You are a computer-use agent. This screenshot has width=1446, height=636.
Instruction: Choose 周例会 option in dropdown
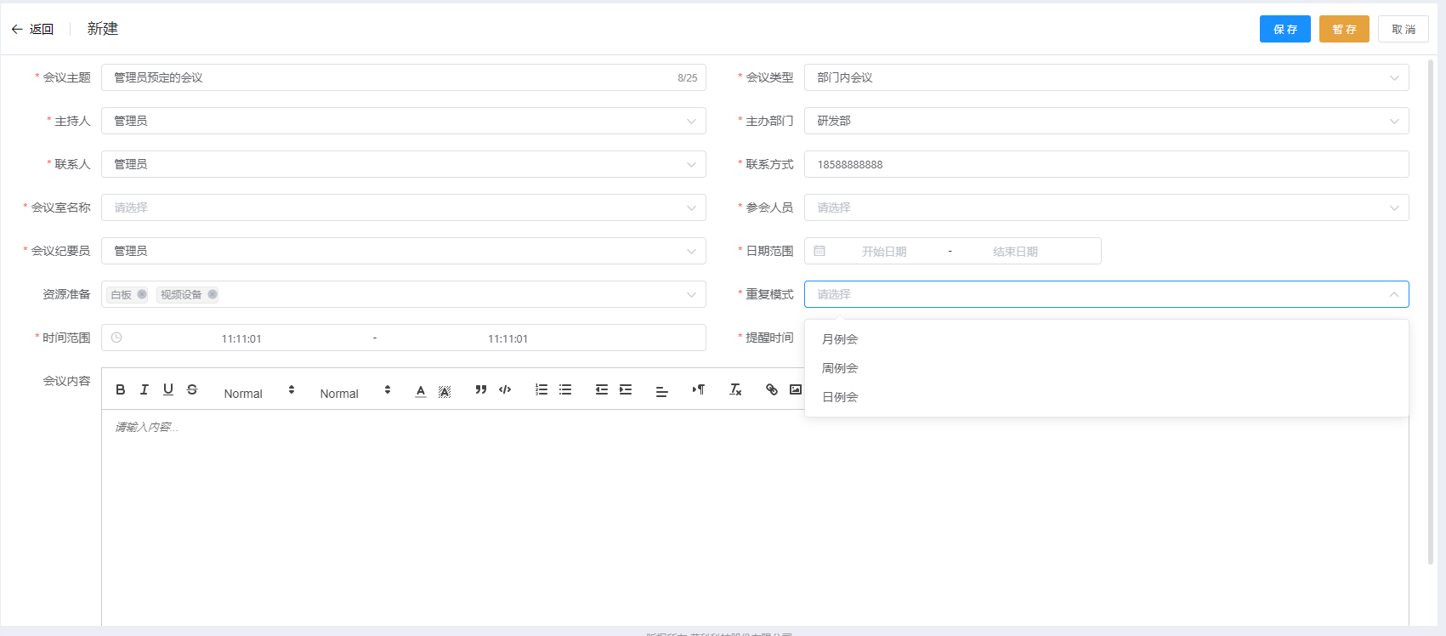[840, 368]
